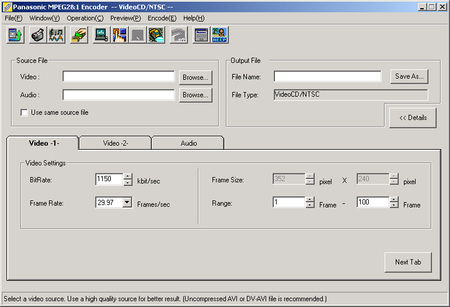
Task: Decrease BitRate with the down spinner arrow
Action: point(128,183)
